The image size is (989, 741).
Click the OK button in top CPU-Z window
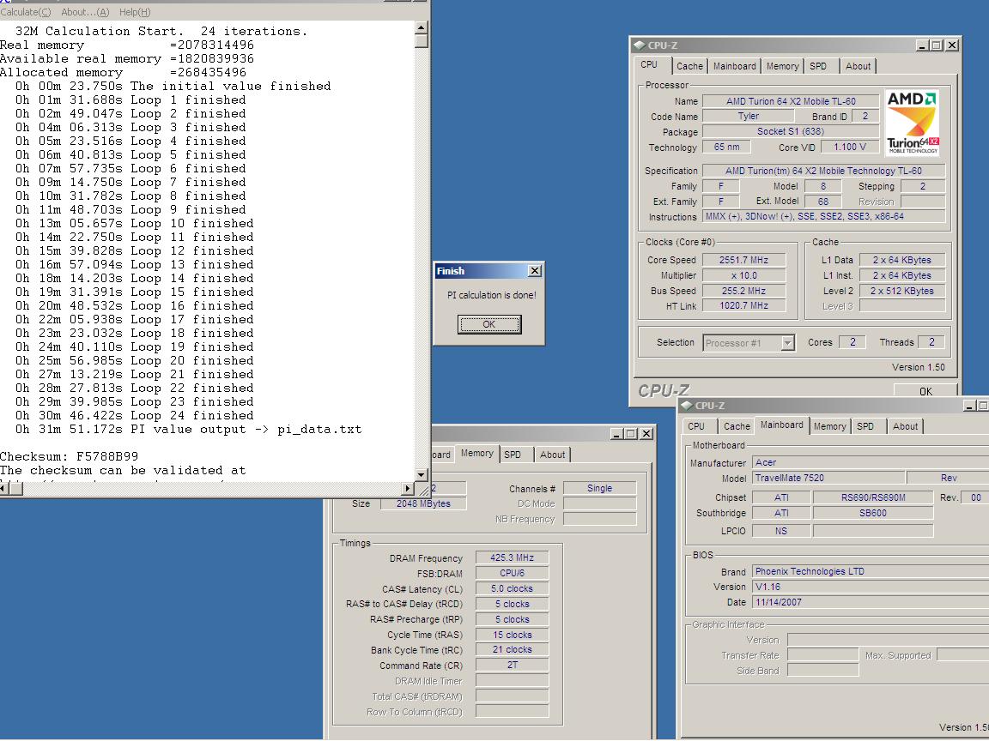coord(925,391)
